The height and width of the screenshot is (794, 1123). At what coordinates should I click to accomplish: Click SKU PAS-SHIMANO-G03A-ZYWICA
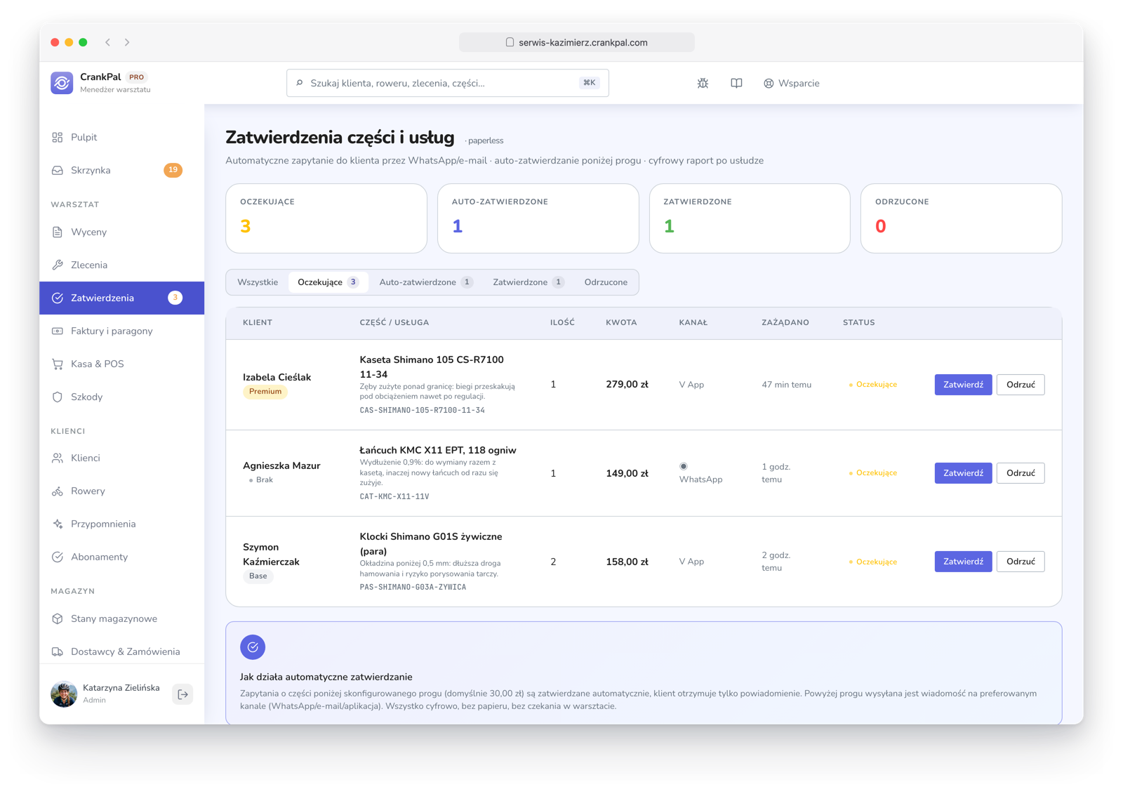coord(413,587)
